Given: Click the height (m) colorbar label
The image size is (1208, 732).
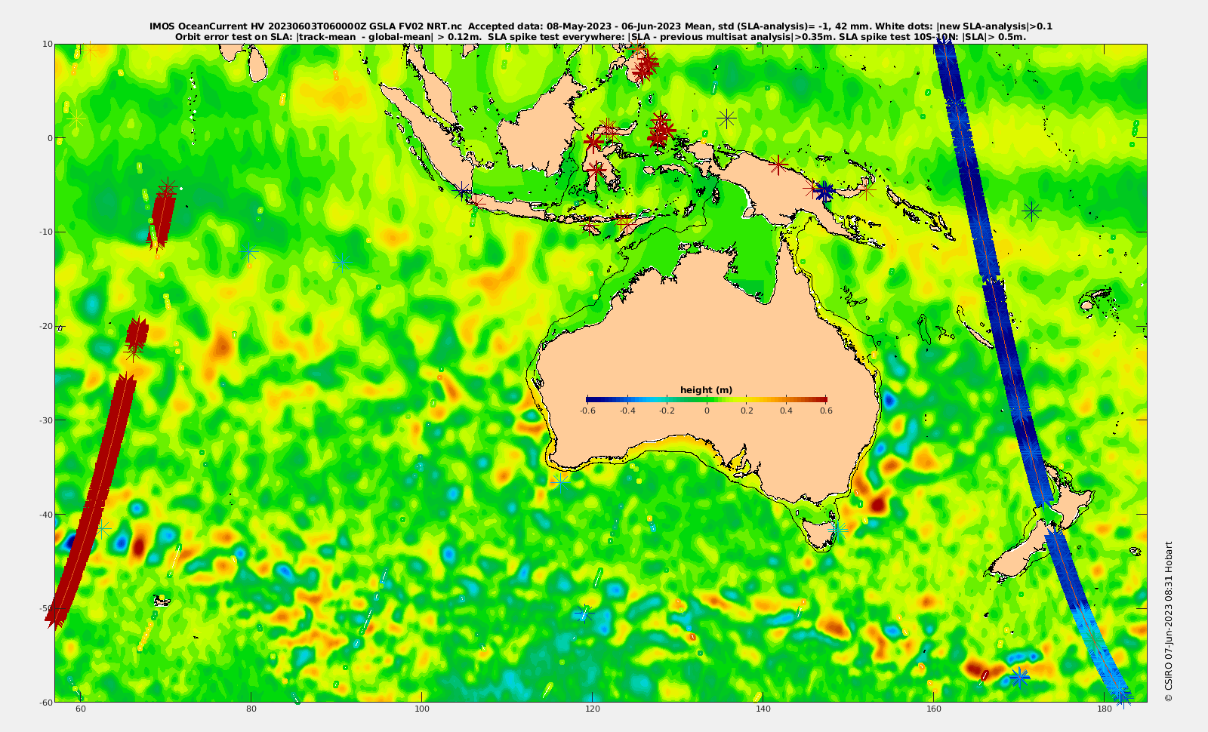Looking at the screenshot, I should point(706,390).
